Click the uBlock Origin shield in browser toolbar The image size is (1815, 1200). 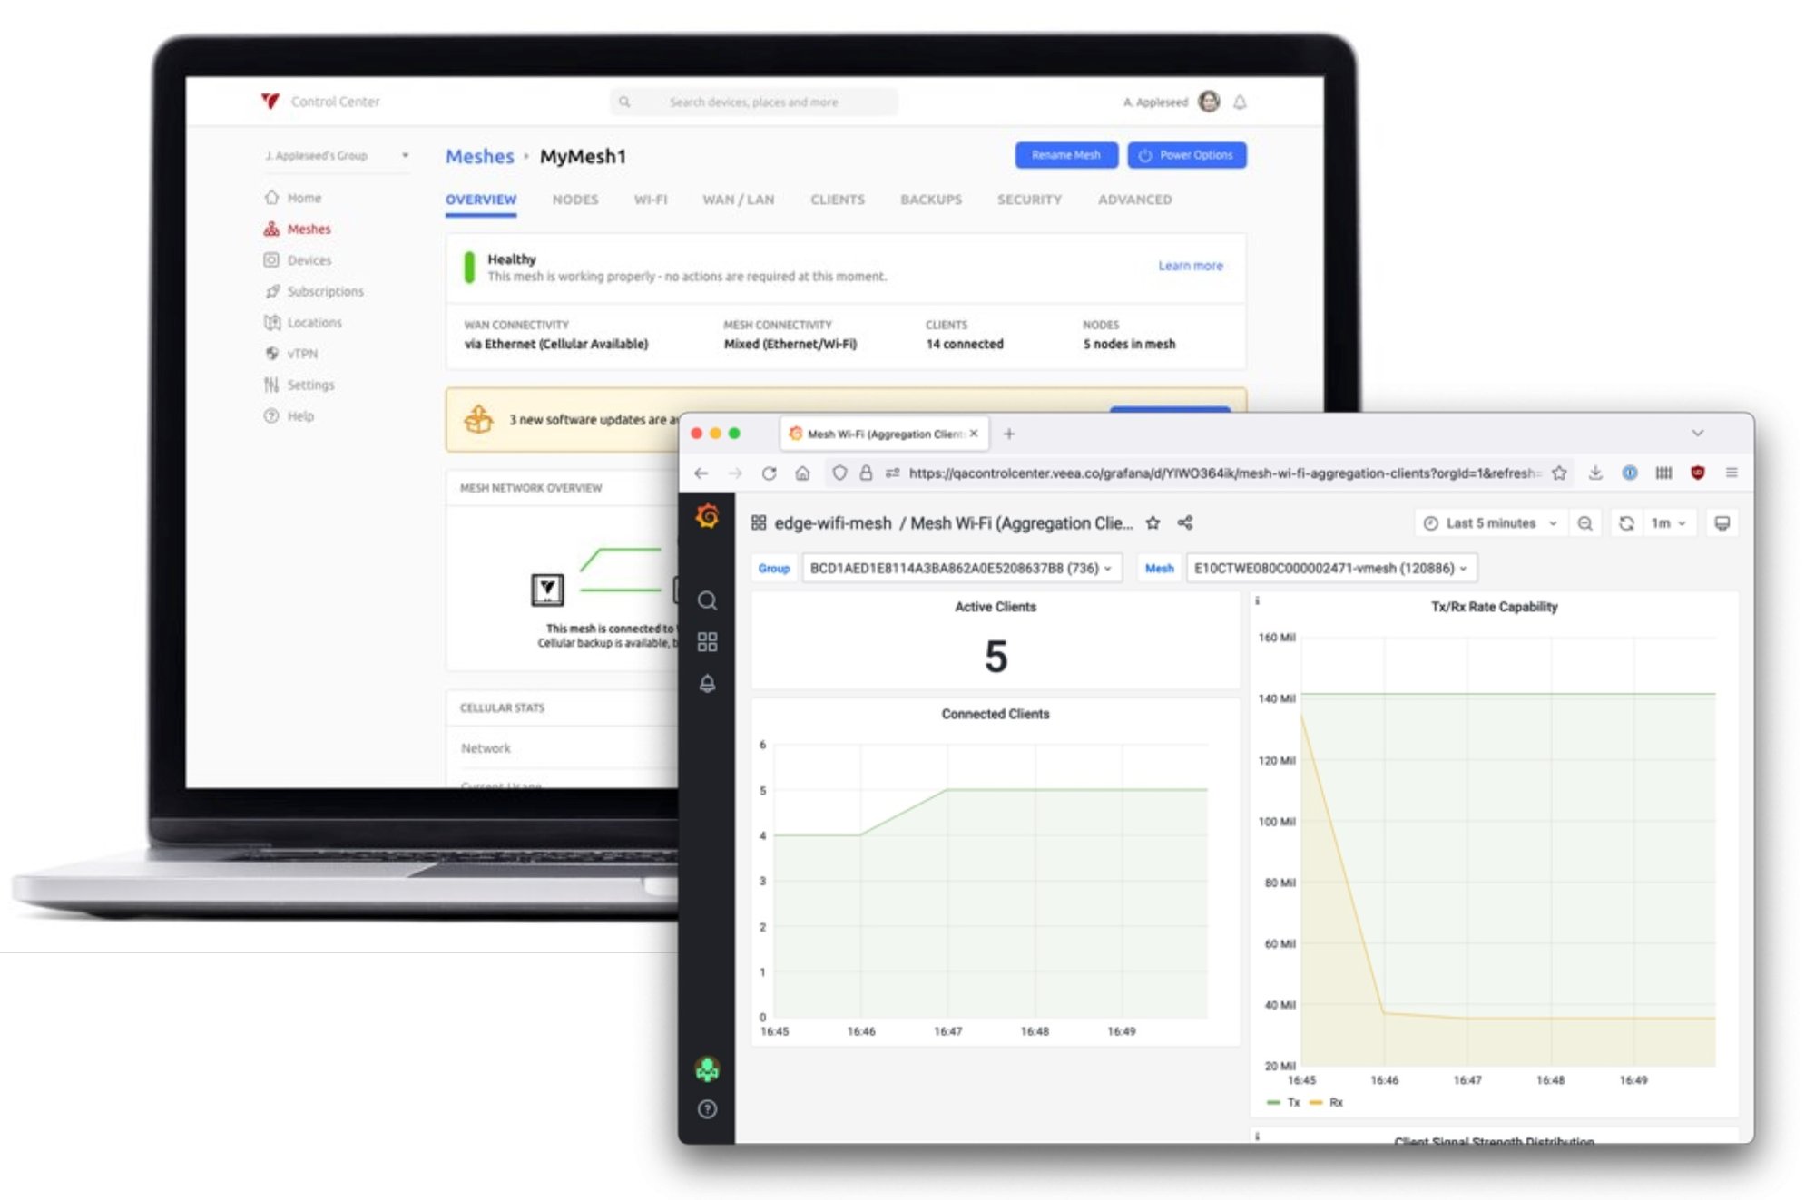pos(1698,473)
